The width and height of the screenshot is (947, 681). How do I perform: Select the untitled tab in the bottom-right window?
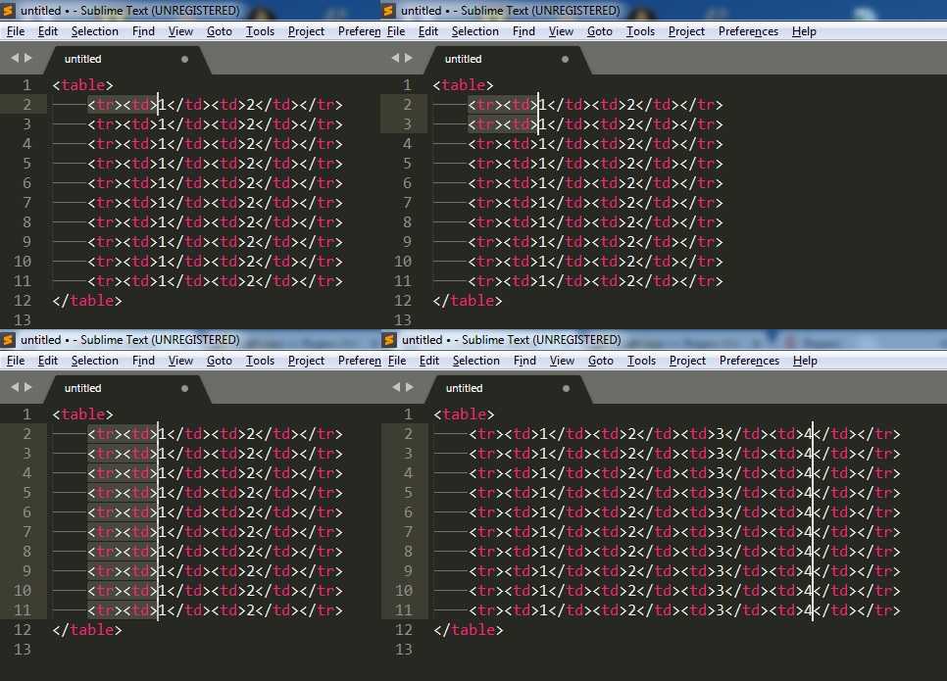point(464,388)
